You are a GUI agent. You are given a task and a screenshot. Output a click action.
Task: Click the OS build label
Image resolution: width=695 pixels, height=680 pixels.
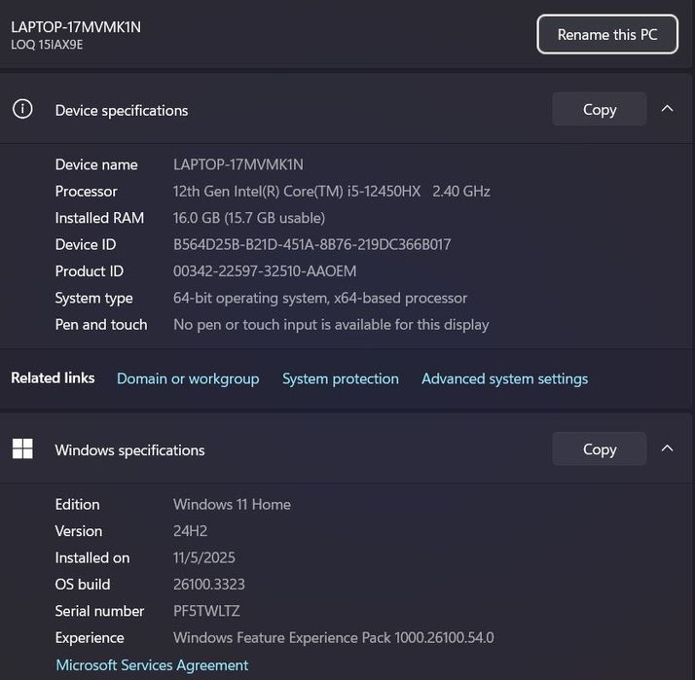83,585
